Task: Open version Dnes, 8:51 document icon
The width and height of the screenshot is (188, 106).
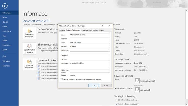Action: coord(39,69)
